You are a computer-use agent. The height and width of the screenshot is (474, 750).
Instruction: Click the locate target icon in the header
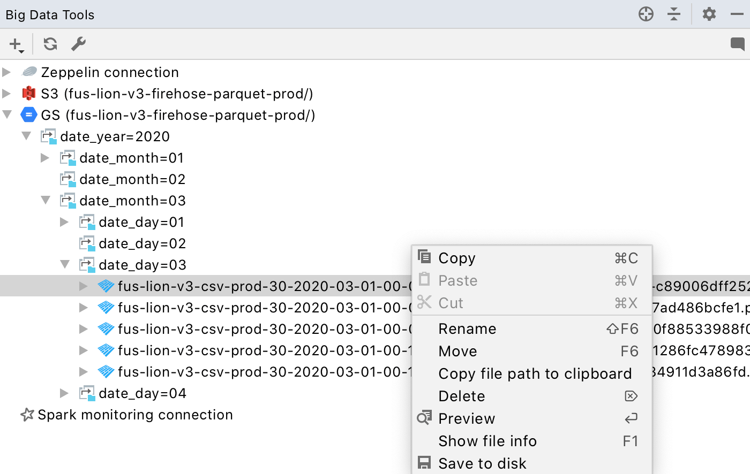pyautogui.click(x=646, y=14)
